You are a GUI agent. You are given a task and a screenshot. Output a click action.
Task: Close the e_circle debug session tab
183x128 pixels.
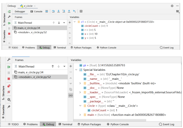coord(35,6)
